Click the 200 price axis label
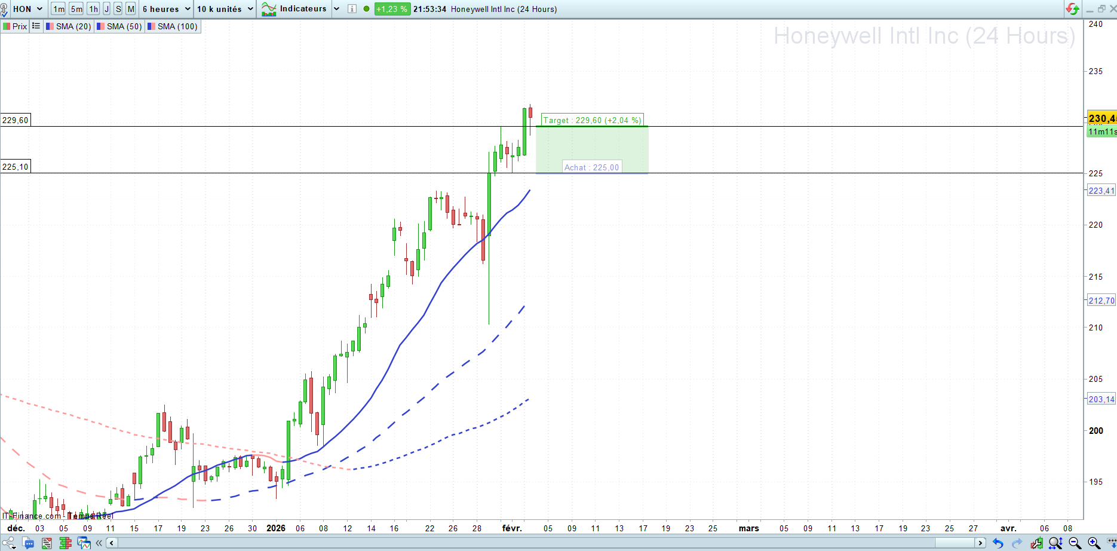 [1096, 430]
